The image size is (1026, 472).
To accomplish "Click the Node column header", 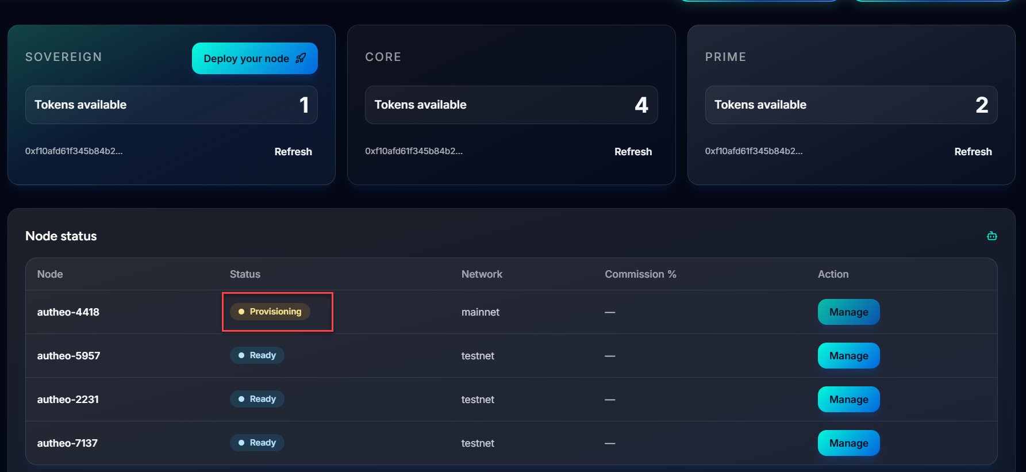I will click(x=50, y=274).
